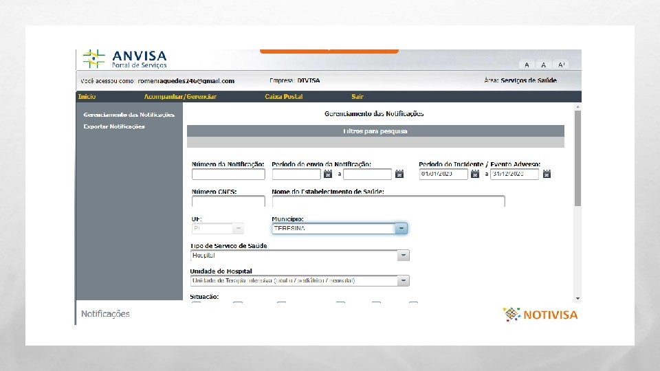This screenshot has width=660, height=371.
Task: Click Sair to log out
Action: (x=357, y=96)
